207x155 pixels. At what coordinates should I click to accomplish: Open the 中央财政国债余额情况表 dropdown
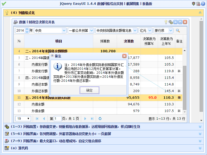coord(135,31)
